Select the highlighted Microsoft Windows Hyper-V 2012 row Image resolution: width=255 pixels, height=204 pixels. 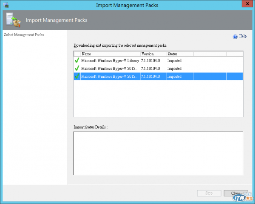(158, 76)
